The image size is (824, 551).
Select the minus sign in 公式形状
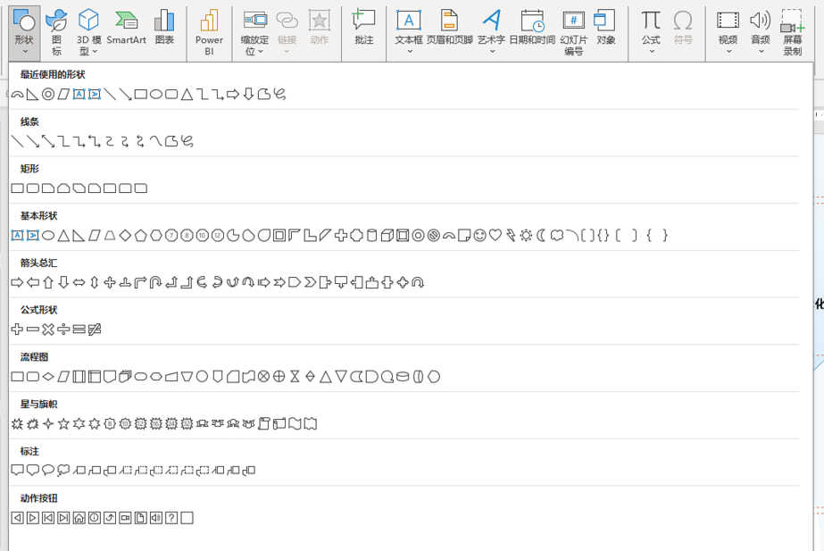(x=32, y=330)
